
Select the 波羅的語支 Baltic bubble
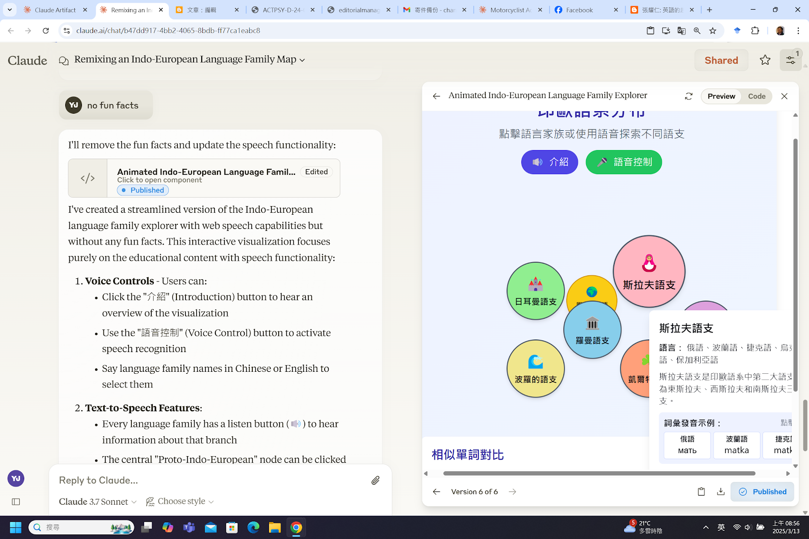click(x=535, y=369)
